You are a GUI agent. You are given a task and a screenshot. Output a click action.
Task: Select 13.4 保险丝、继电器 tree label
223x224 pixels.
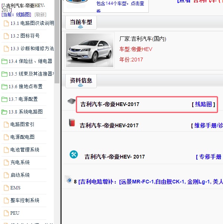tap(30, 61)
